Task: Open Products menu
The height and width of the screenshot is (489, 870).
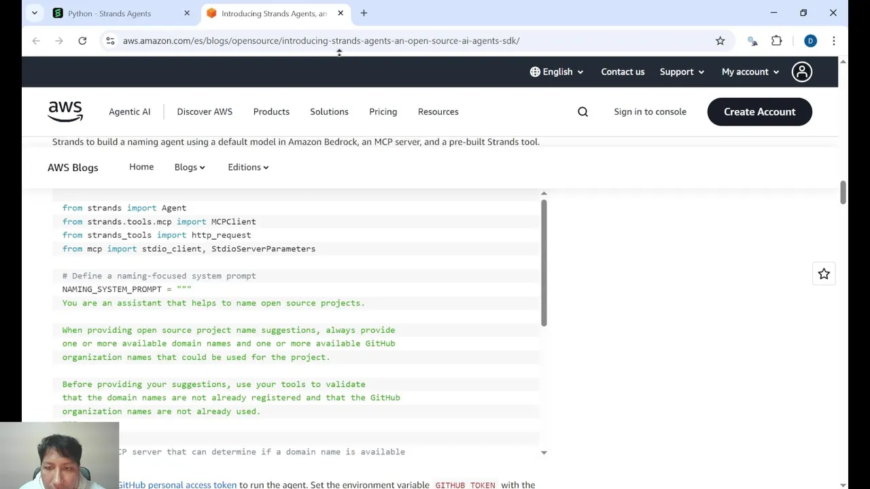Action: click(x=271, y=112)
